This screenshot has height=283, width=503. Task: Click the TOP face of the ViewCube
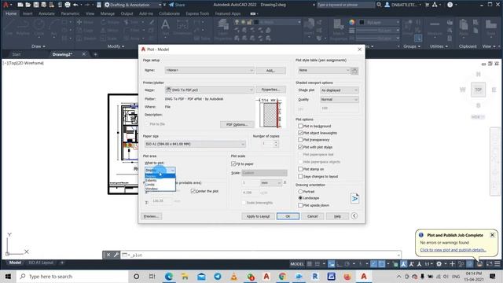[x=478, y=90]
